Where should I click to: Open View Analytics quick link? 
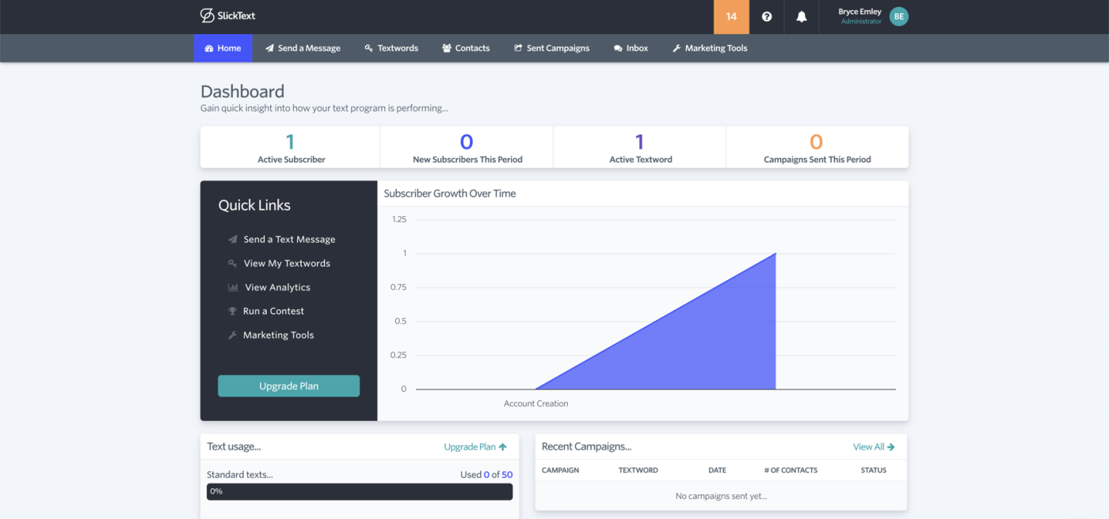[x=277, y=287]
